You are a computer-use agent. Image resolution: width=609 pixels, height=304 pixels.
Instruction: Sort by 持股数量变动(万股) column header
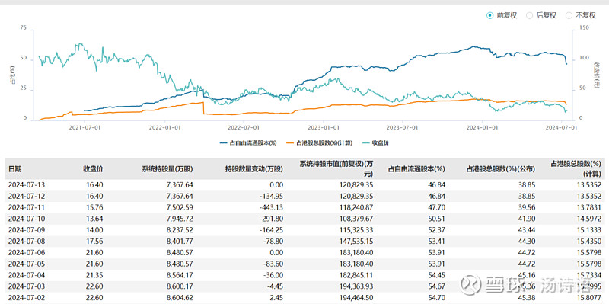click(x=254, y=169)
